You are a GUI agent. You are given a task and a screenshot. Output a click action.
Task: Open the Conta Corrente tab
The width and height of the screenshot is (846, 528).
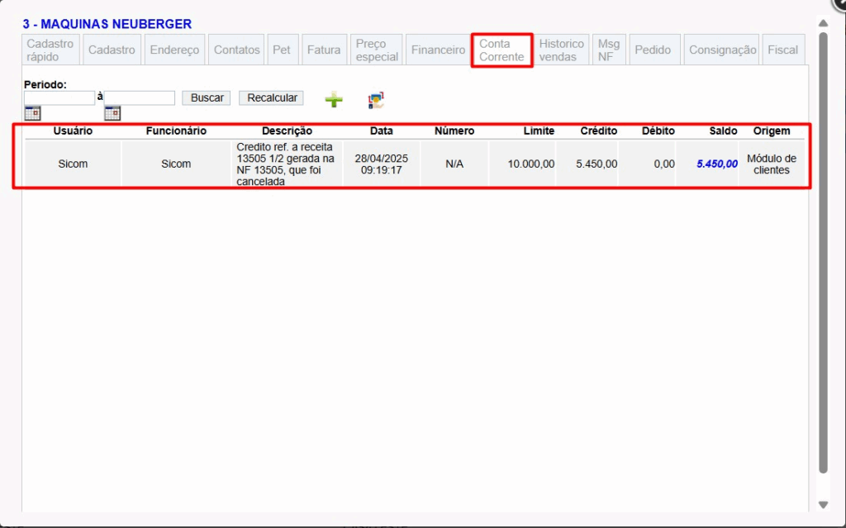501,50
